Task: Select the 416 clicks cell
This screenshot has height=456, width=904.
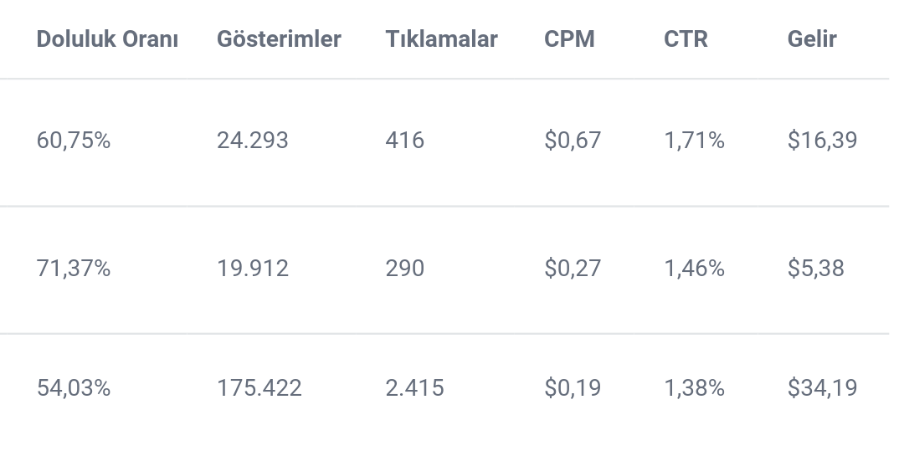Action: pos(405,140)
